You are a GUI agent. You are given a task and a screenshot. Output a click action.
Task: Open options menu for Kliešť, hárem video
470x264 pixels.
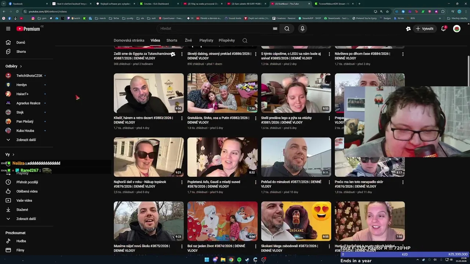coord(182,118)
